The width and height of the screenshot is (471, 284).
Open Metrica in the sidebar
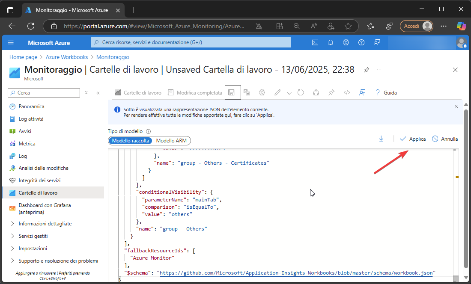(27, 144)
